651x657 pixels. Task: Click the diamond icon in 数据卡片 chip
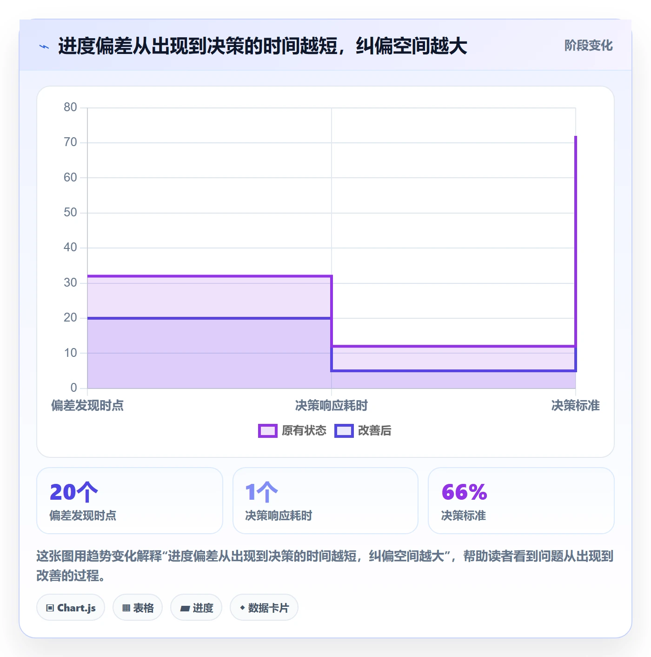(x=242, y=608)
